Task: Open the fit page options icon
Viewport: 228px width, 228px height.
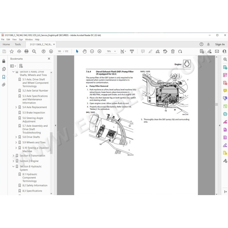Action: coord(123,51)
